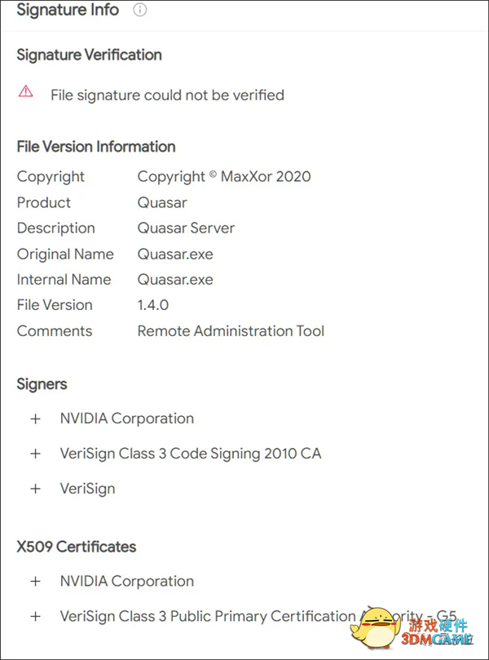Select the Quasar Server description value

point(186,228)
